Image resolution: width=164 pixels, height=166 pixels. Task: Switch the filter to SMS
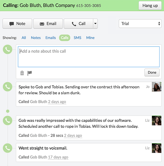(77, 38)
